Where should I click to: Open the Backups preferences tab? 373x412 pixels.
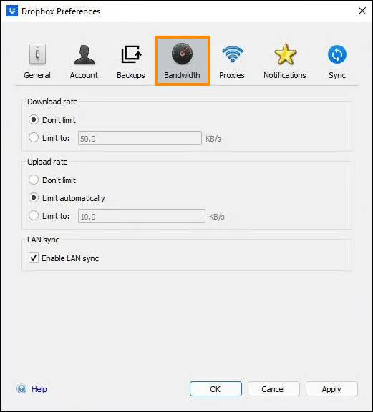(x=131, y=62)
